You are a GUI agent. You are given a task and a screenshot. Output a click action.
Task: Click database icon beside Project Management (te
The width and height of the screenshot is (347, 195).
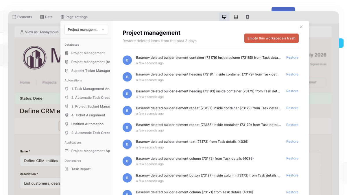click(x=67, y=62)
